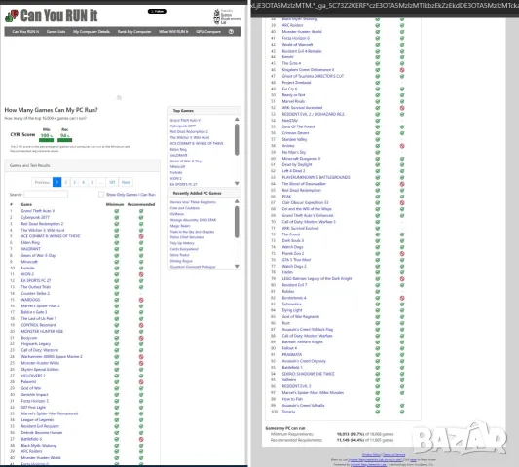Go to Next page of results
Viewport: 519px width, 467px height.
pyautogui.click(x=126, y=182)
